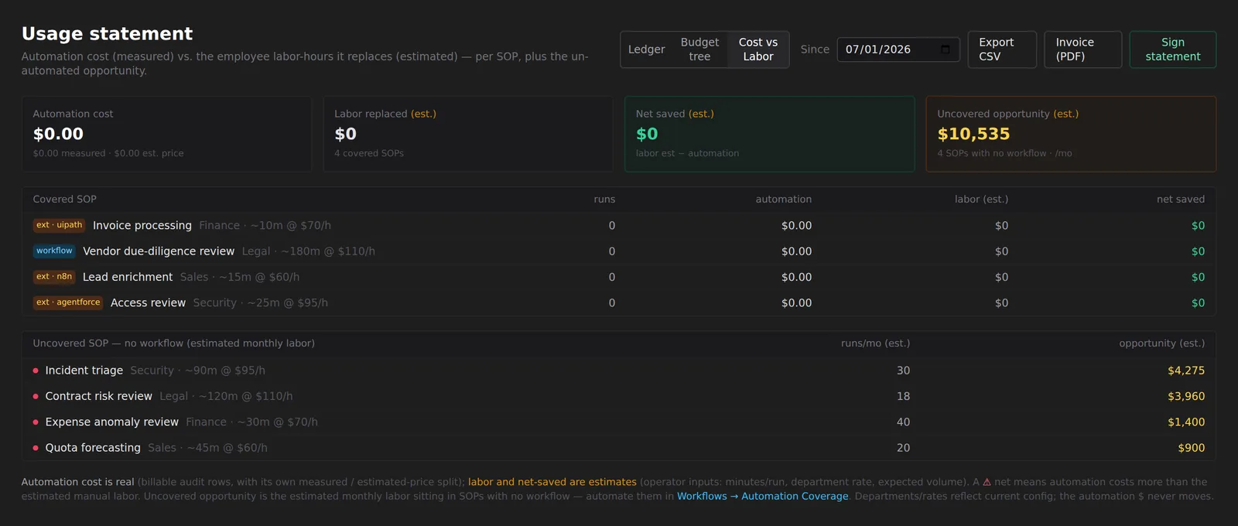1238x526 pixels.
Task: Click the Sign statement button
Action: (1172, 50)
